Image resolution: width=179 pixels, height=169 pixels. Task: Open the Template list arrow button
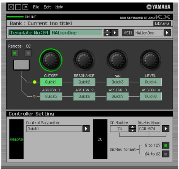tap(115, 33)
